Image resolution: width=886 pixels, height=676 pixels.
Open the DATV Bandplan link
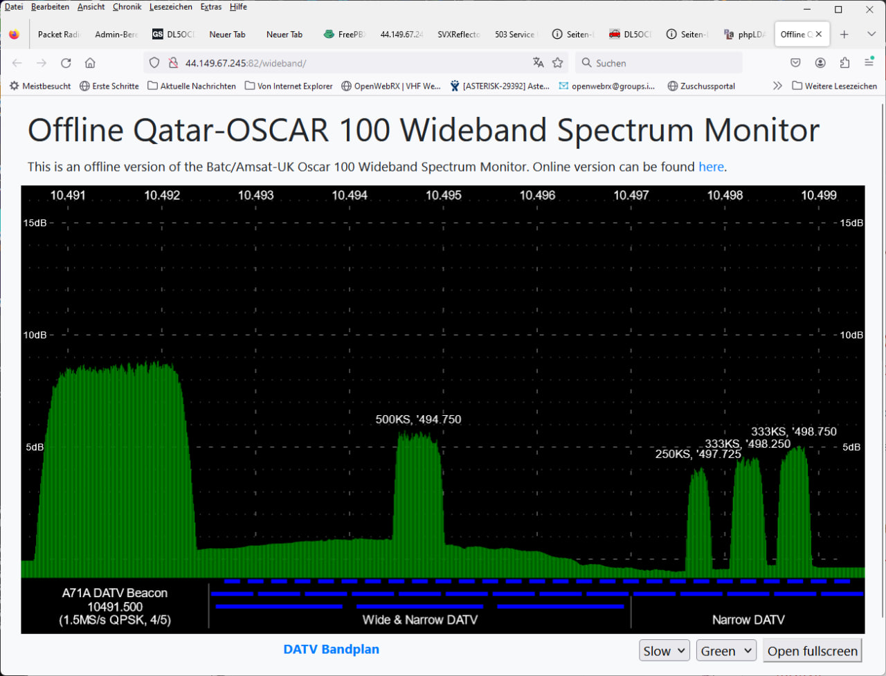point(331,649)
